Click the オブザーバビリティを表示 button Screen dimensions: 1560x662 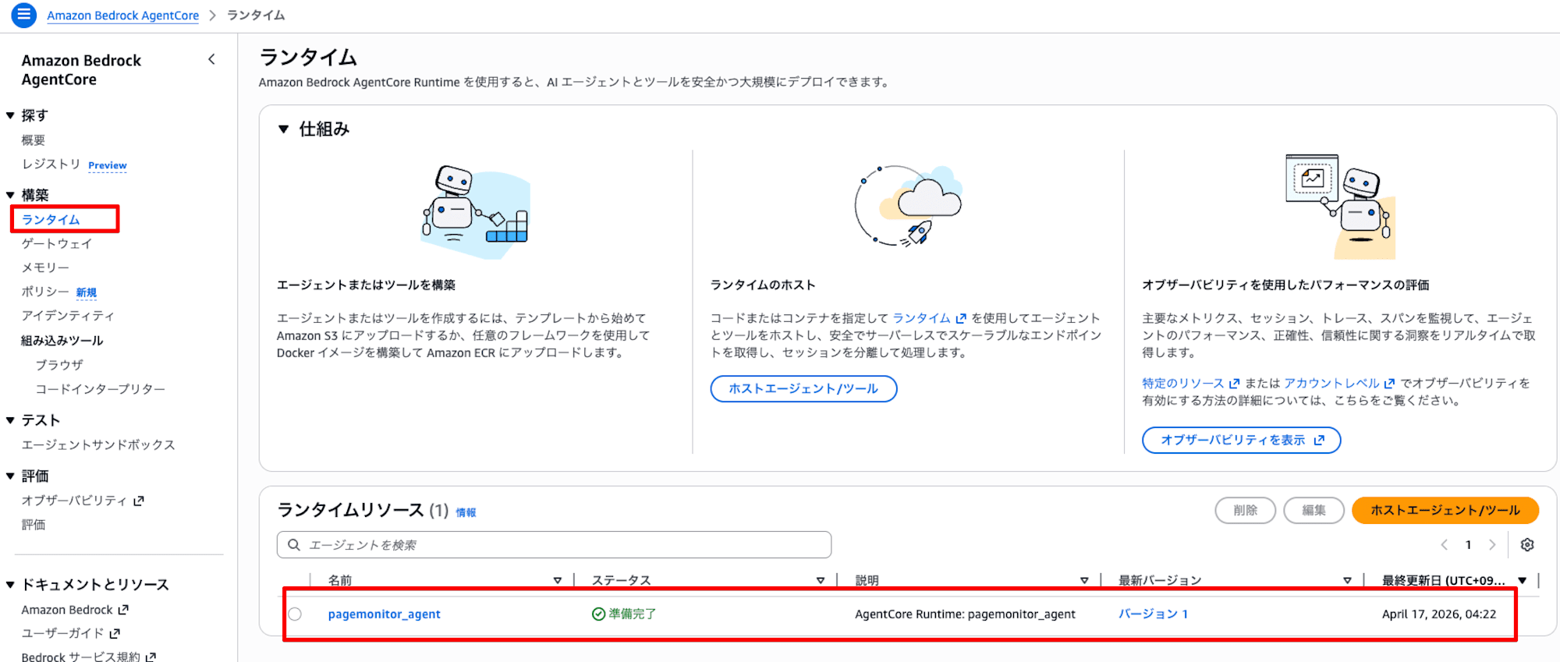coord(1242,441)
